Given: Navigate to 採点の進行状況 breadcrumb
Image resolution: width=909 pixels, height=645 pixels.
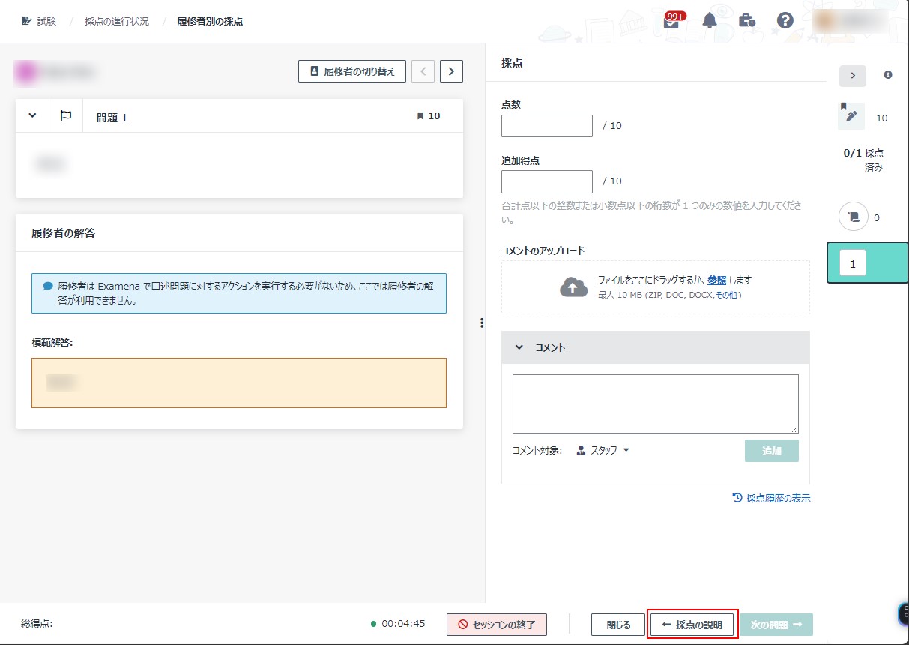Looking at the screenshot, I should [116, 21].
